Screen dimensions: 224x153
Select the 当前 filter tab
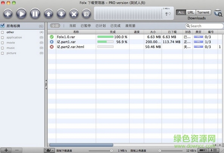click(x=72, y=26)
